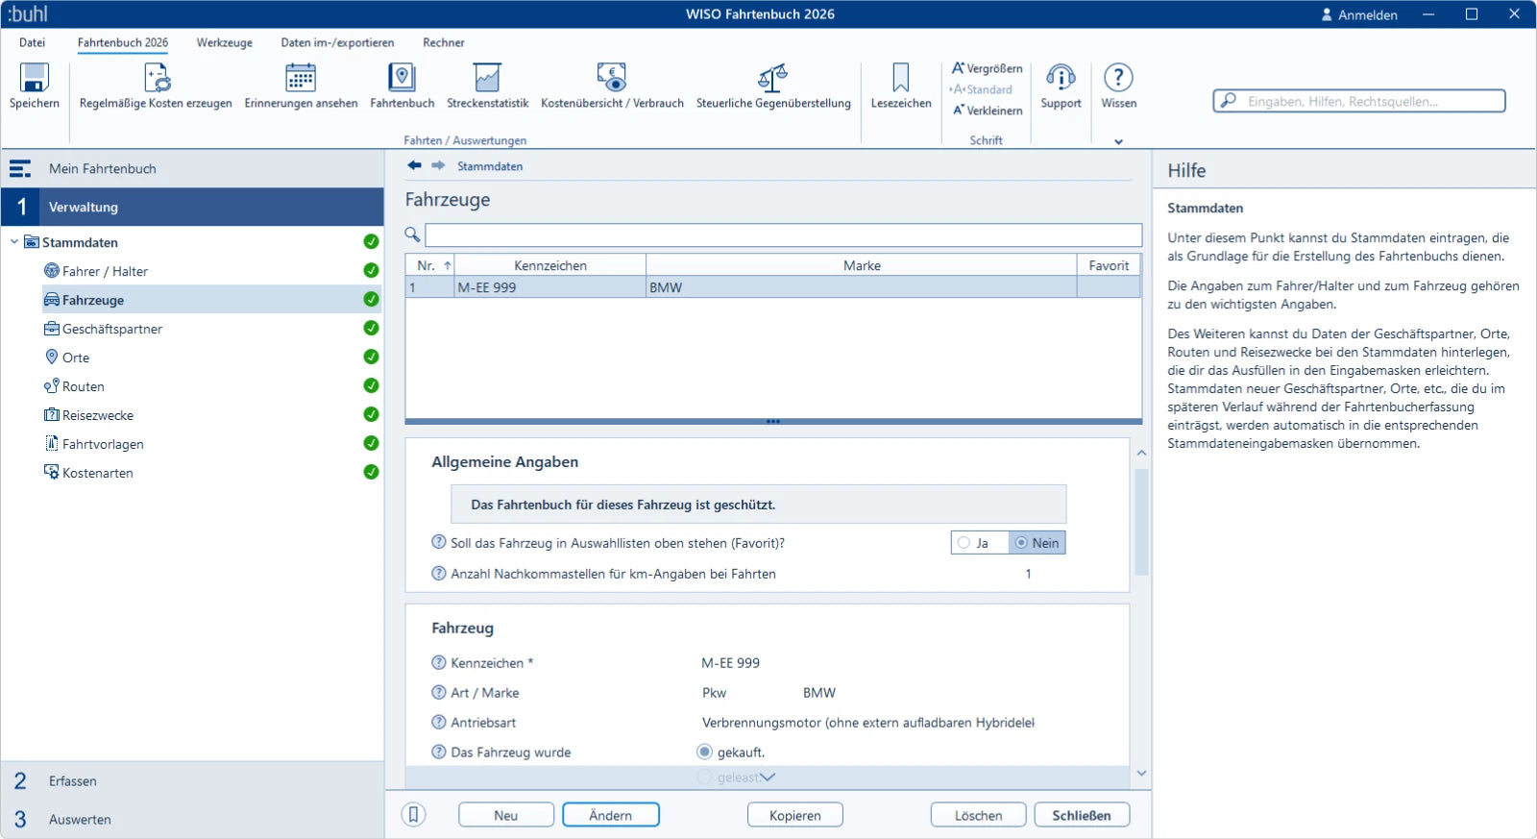Select the Verwaltung section
This screenshot has height=839, width=1537.
(x=192, y=207)
